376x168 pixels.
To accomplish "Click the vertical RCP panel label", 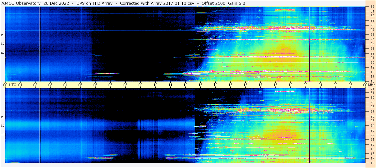I will tap(3, 44).
